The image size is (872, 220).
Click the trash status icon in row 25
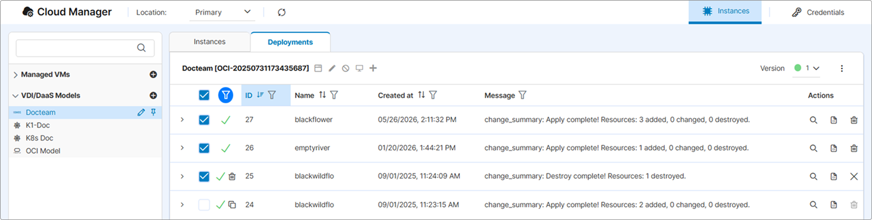click(x=232, y=176)
